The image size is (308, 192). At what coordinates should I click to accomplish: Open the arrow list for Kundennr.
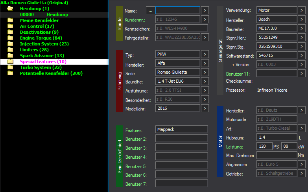(205, 19)
